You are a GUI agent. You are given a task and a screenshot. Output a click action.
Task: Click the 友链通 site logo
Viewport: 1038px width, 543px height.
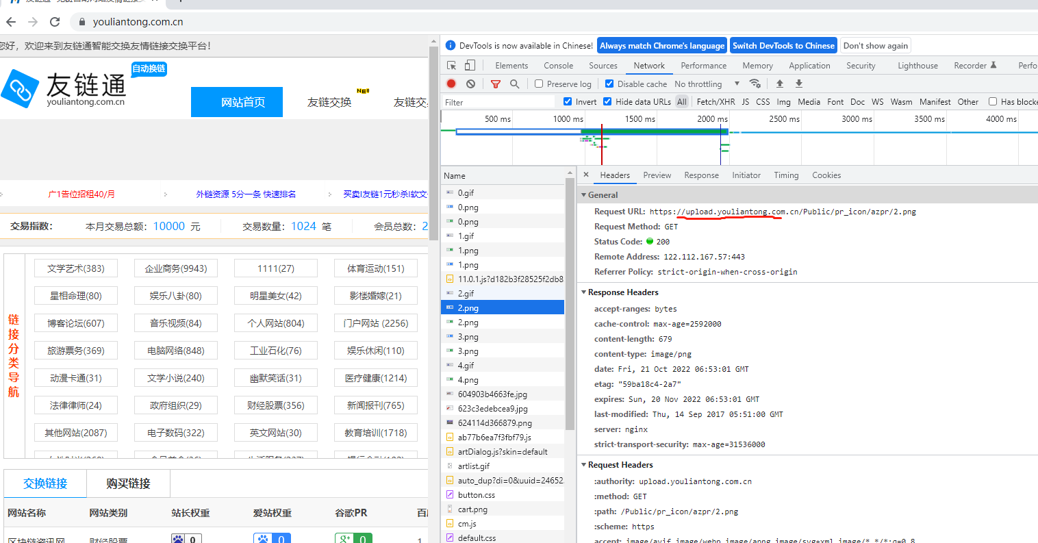65,89
